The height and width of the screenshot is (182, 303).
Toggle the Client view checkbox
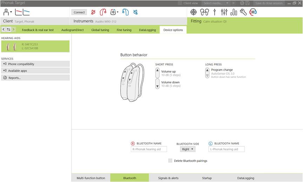click(x=180, y=3)
